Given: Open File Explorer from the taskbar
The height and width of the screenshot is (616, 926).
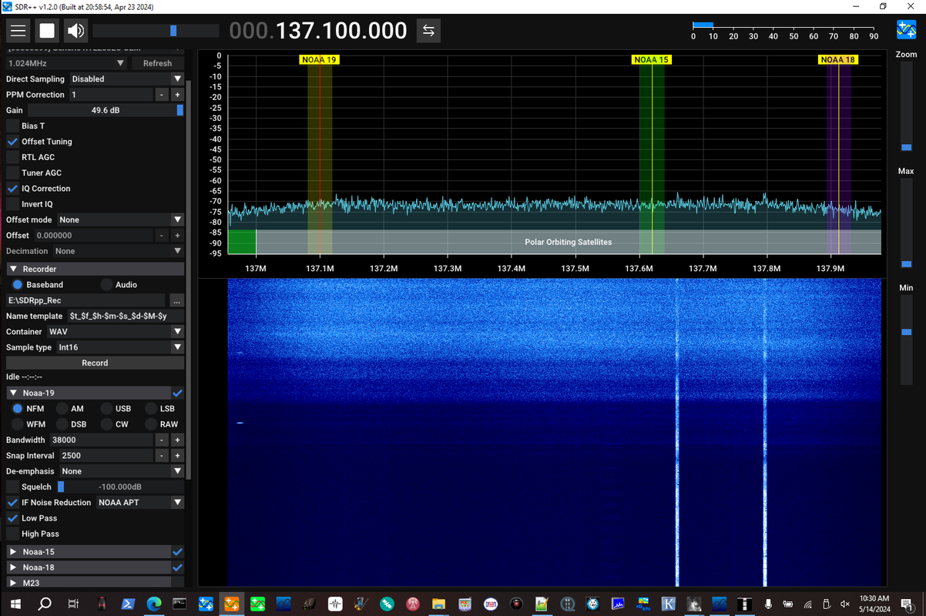Looking at the screenshot, I should [438, 604].
